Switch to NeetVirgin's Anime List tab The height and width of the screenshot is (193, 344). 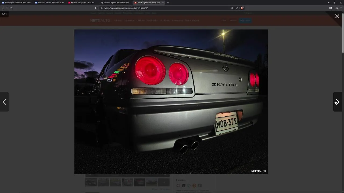[x=17, y=3]
